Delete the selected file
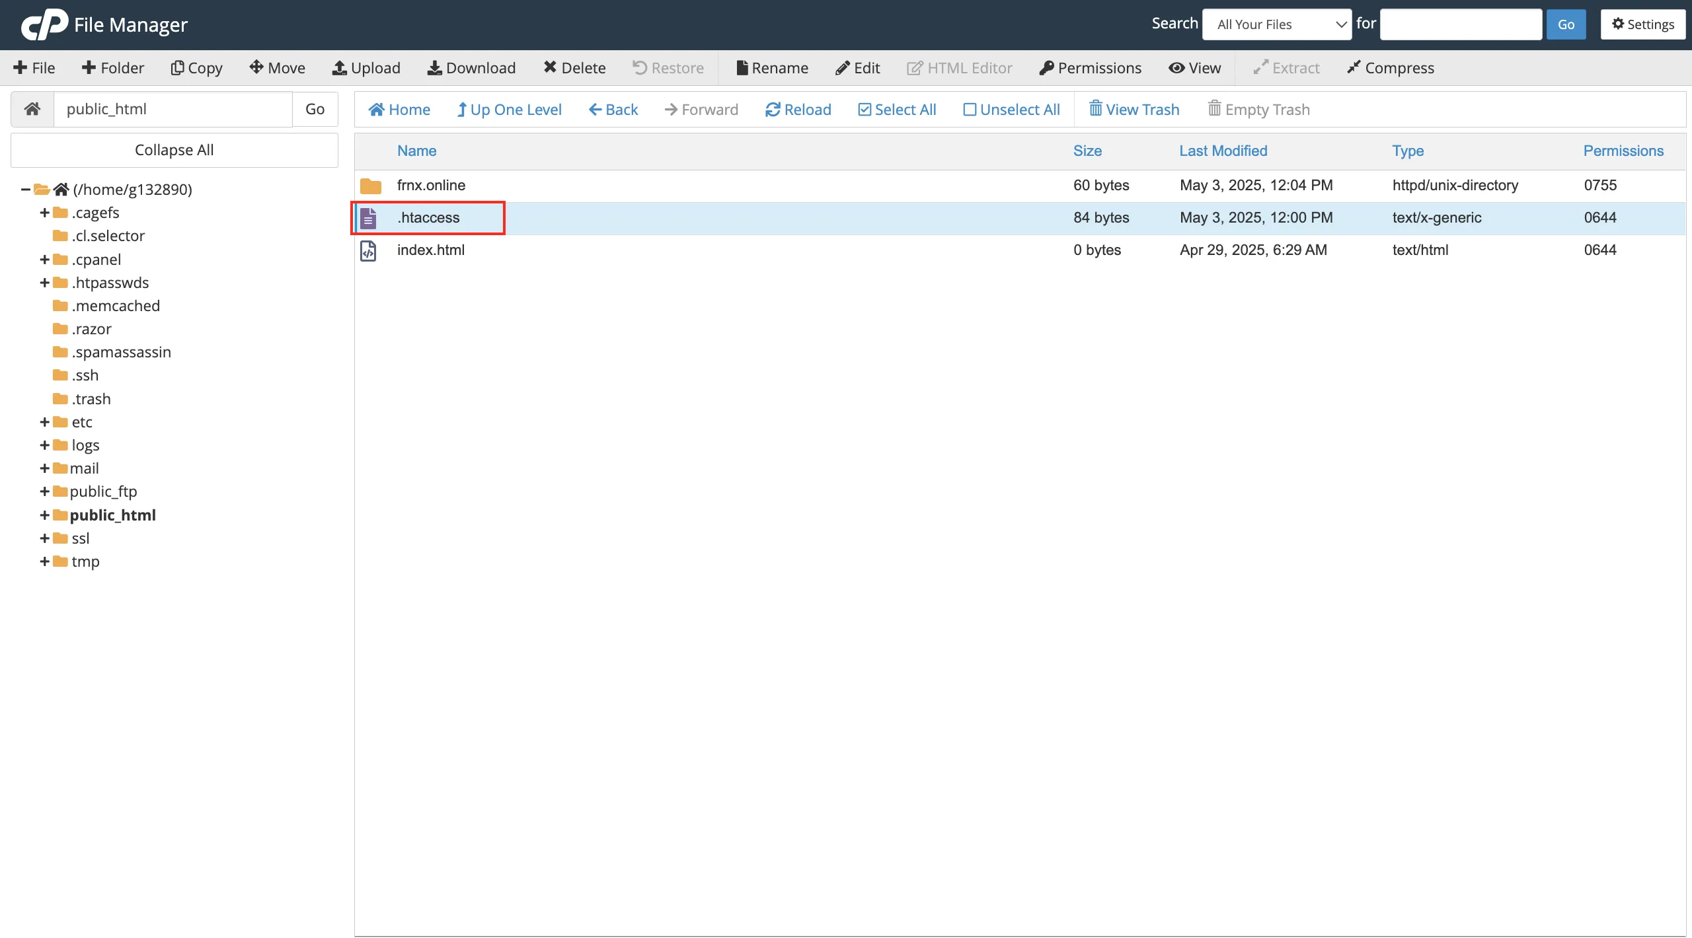This screenshot has width=1692, height=938. [x=574, y=68]
